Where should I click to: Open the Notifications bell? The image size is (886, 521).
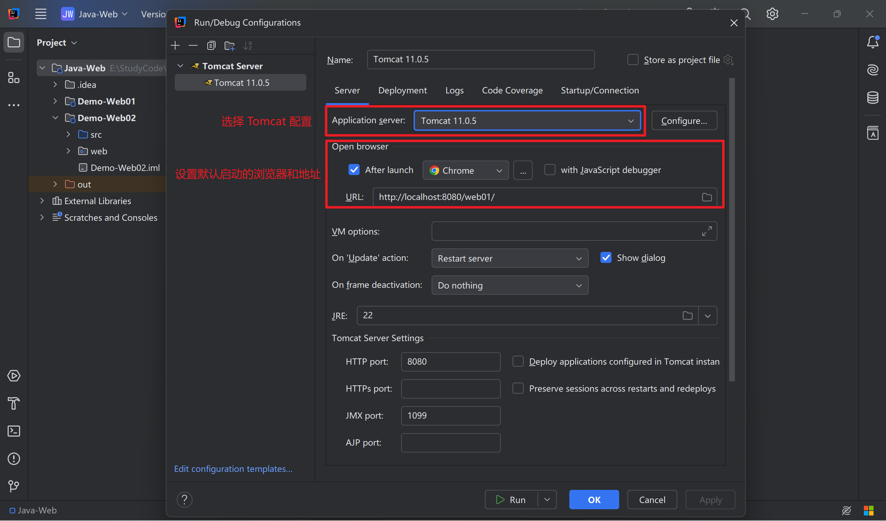(x=873, y=43)
